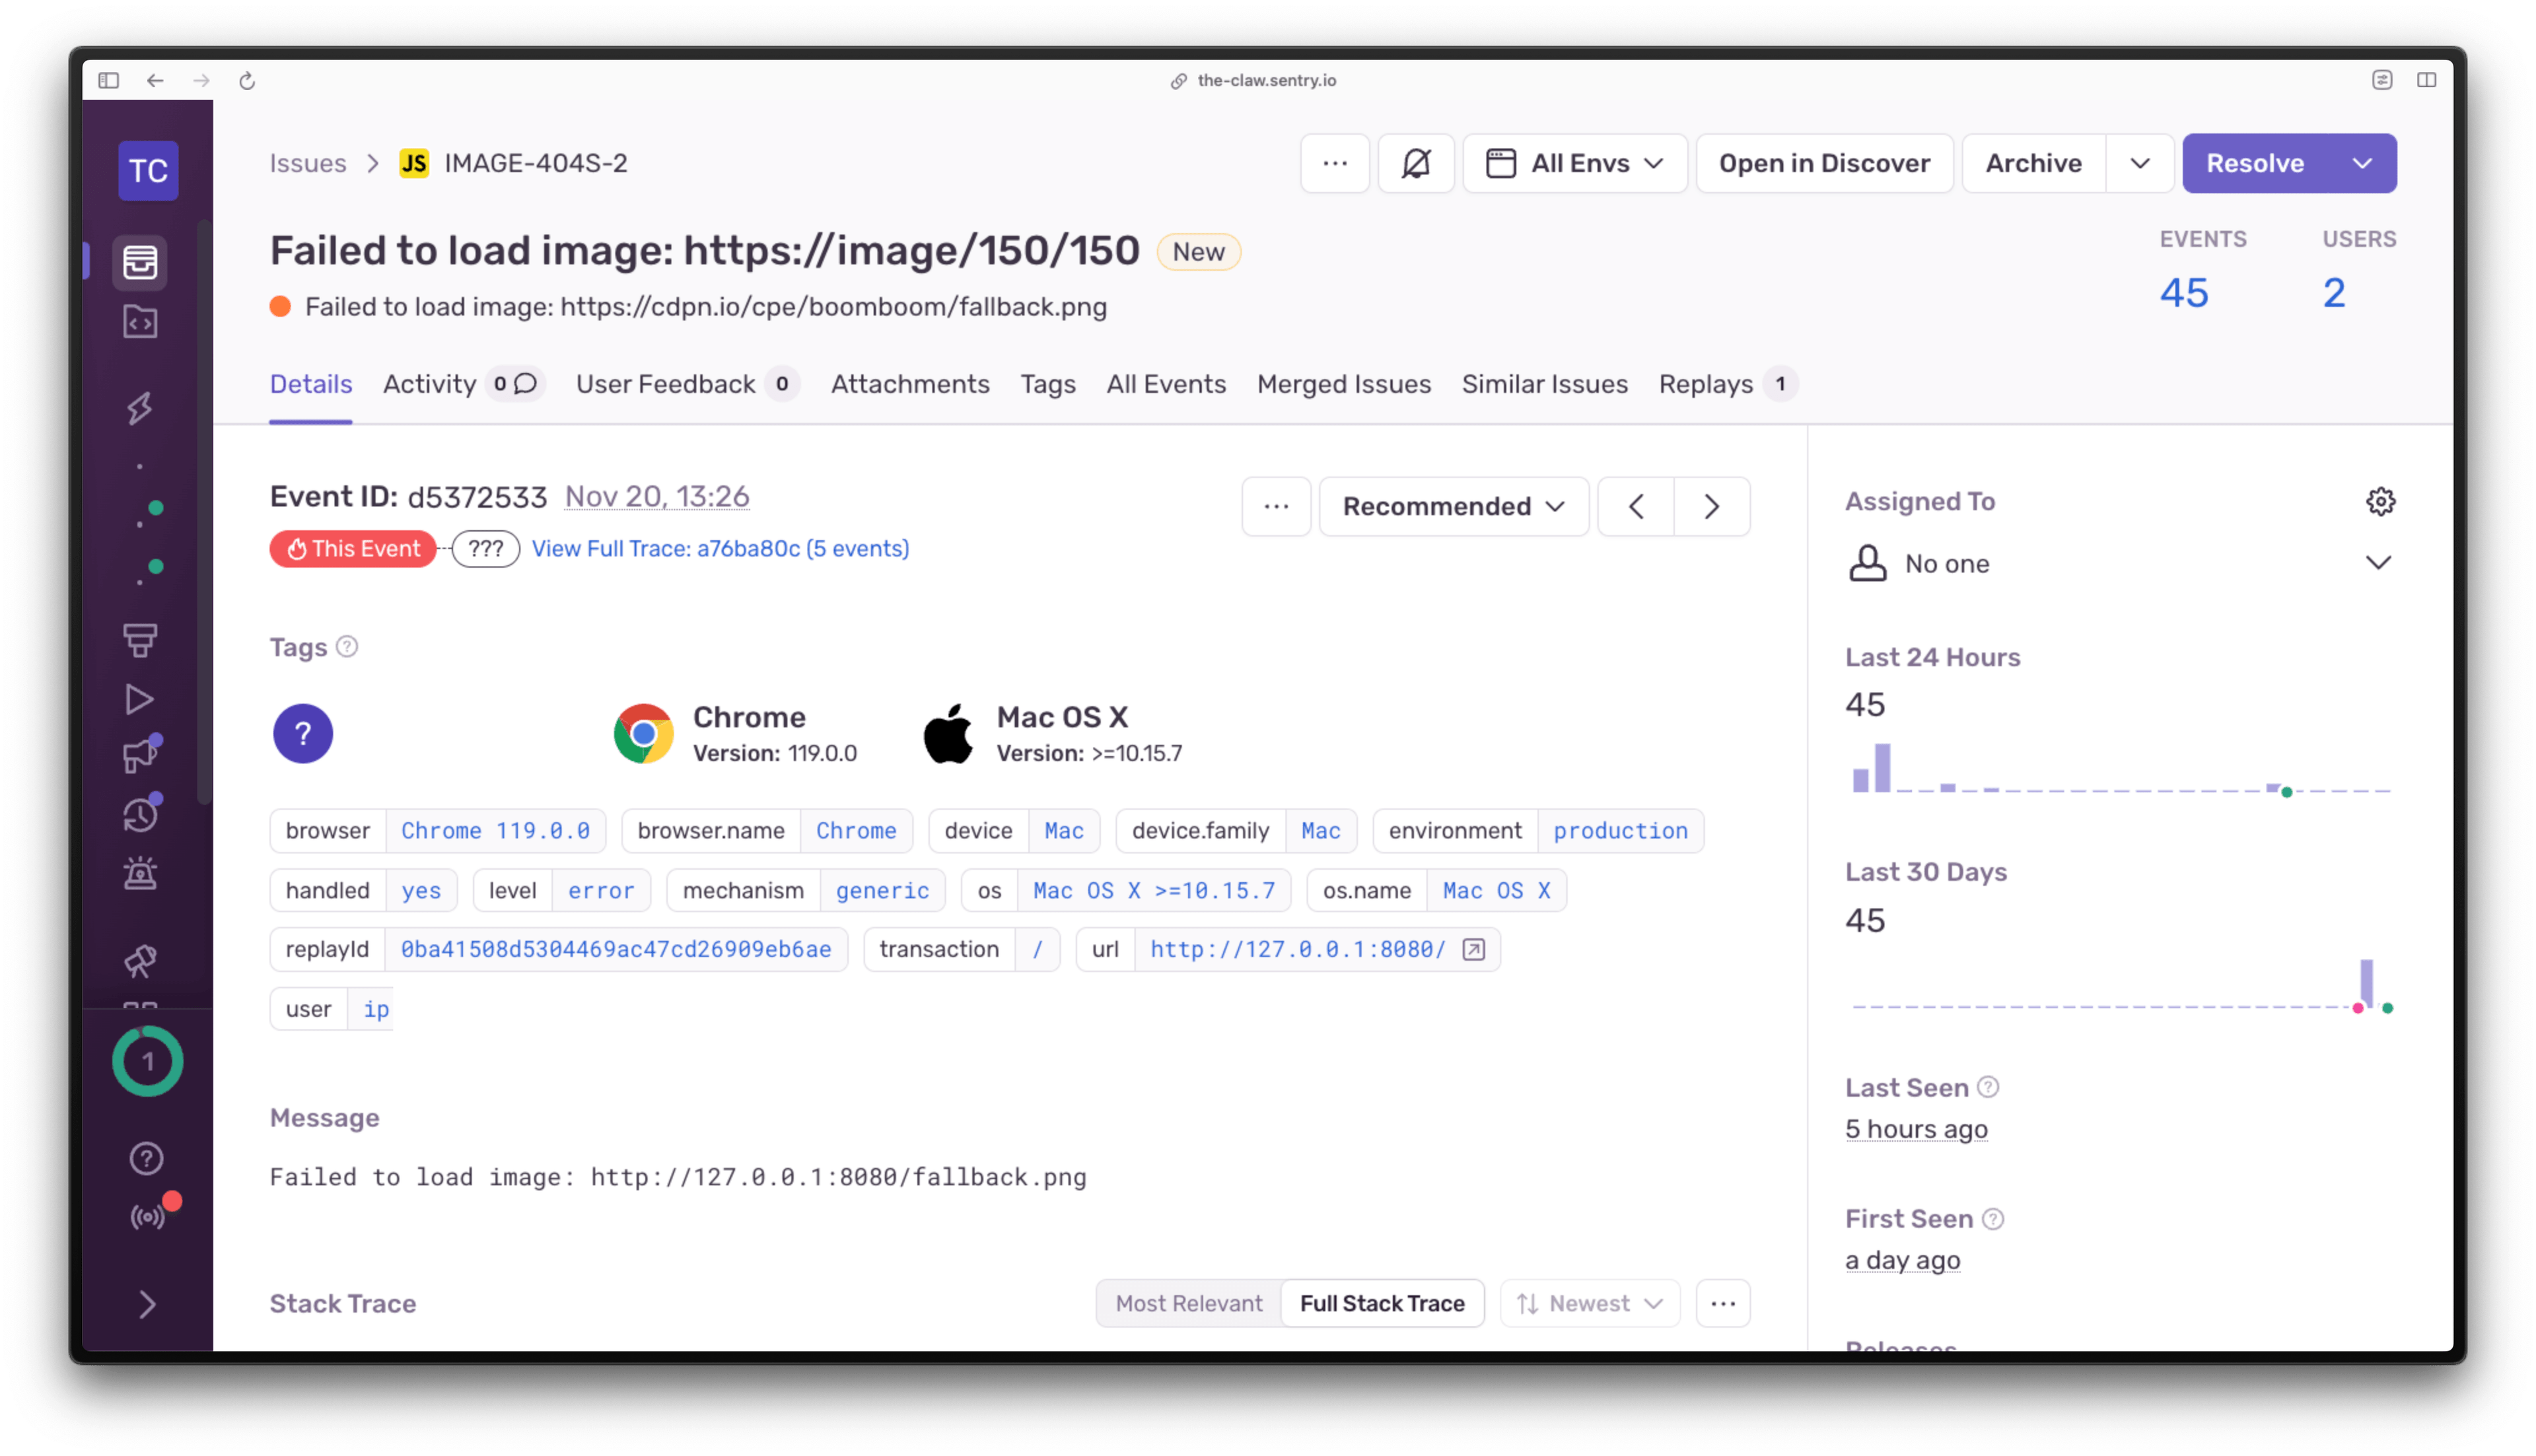The width and height of the screenshot is (2536, 1456).
Task: Open the Issues panel in the sidebar
Action: (x=140, y=262)
